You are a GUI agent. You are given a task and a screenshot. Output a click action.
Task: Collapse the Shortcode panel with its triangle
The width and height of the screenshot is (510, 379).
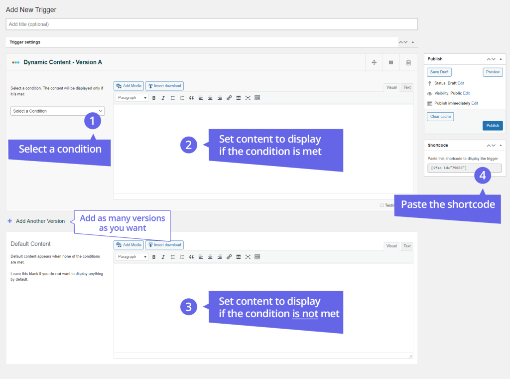[x=501, y=146]
